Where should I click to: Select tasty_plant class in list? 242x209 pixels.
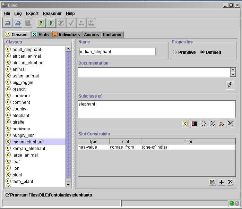tap(35, 181)
